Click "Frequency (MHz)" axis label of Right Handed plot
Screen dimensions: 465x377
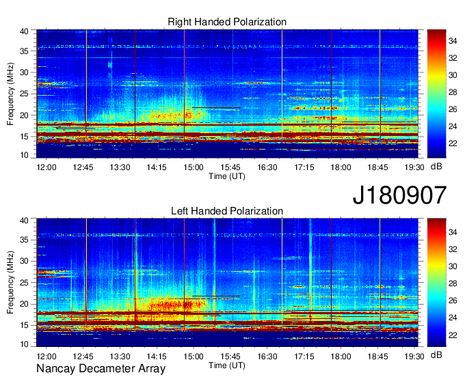click(x=11, y=94)
